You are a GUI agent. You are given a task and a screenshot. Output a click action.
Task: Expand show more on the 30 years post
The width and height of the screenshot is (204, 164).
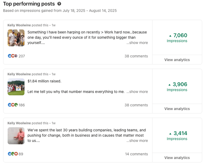point(137,141)
